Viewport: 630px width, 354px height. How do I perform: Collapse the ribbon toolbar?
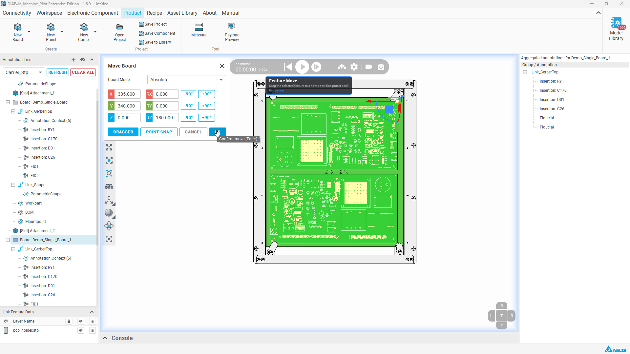coord(598,13)
